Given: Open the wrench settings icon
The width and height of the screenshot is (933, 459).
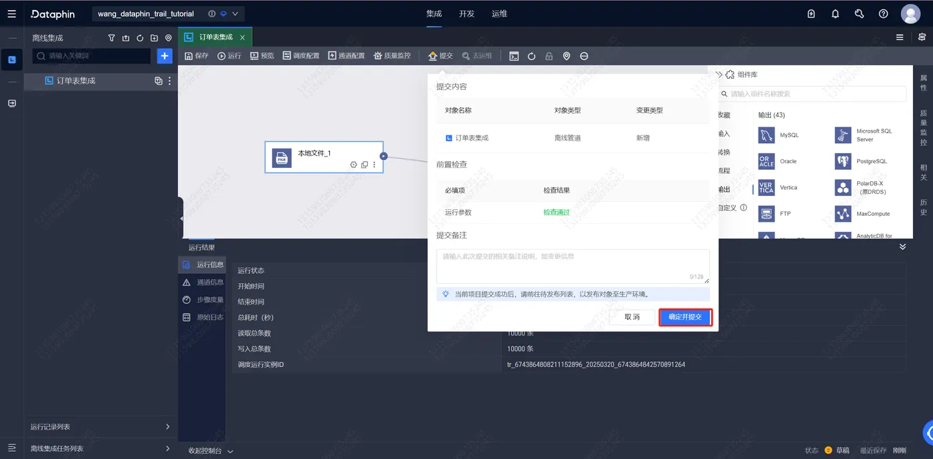Looking at the screenshot, I should click(x=859, y=13).
